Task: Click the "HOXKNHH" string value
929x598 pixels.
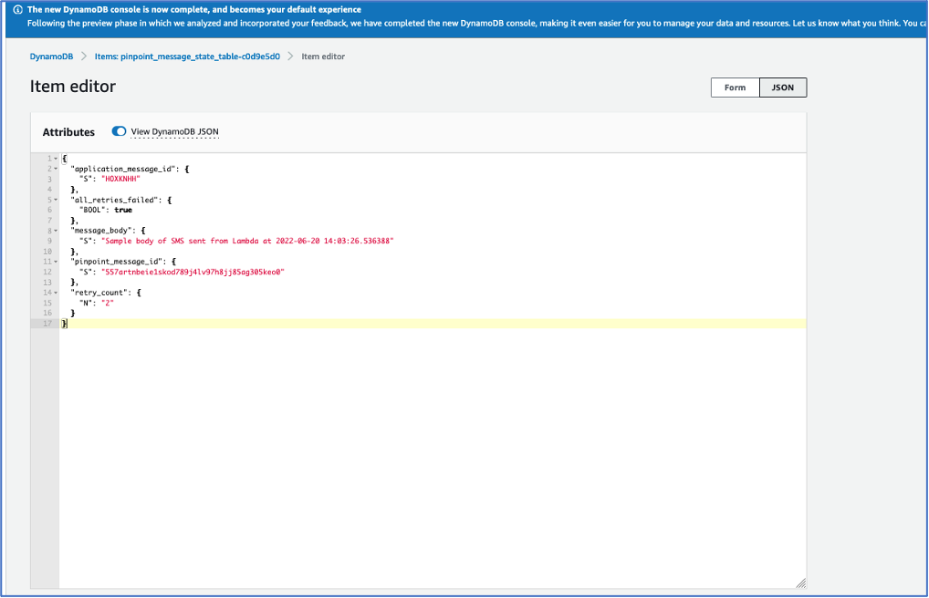Action: 120,179
